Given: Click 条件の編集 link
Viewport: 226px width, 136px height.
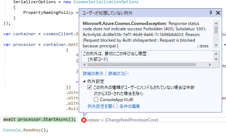Looking at the screenshot, I should (x=130, y=106).
